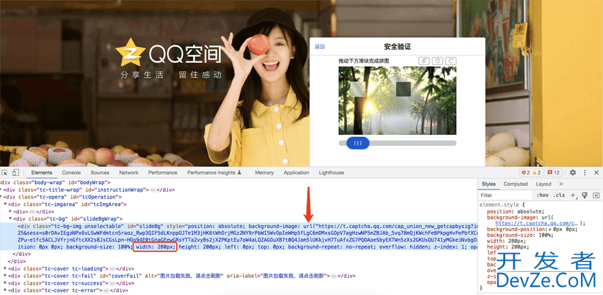The width and height of the screenshot is (603, 295).
Task: Expand the instructionWrap div node
Action: click(x=1, y=190)
